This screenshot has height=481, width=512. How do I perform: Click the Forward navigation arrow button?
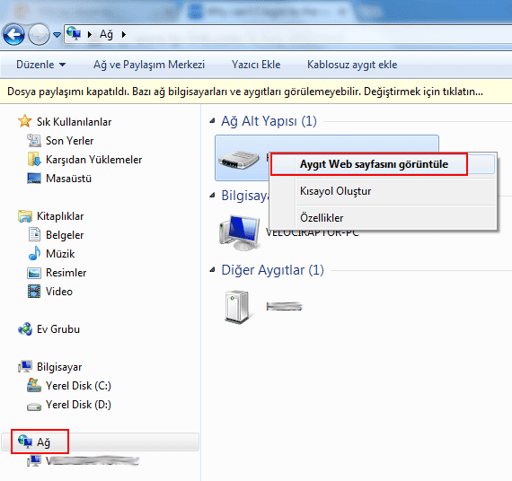pos(39,34)
